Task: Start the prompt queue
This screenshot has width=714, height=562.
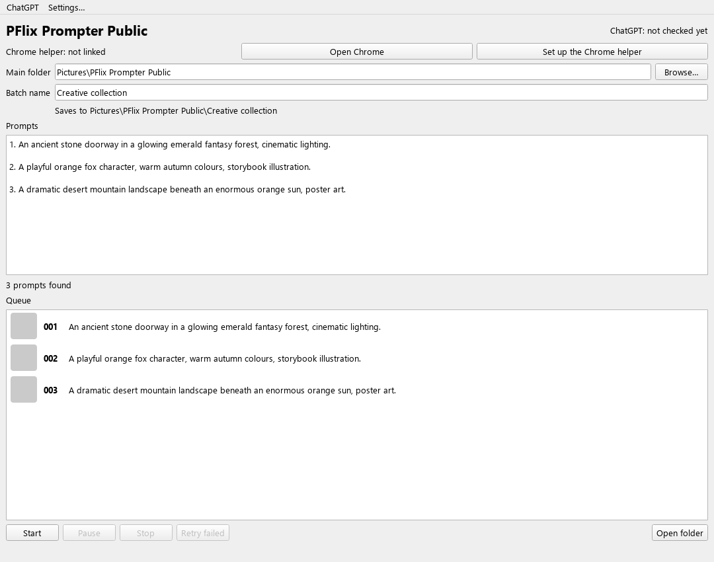Action: point(32,533)
